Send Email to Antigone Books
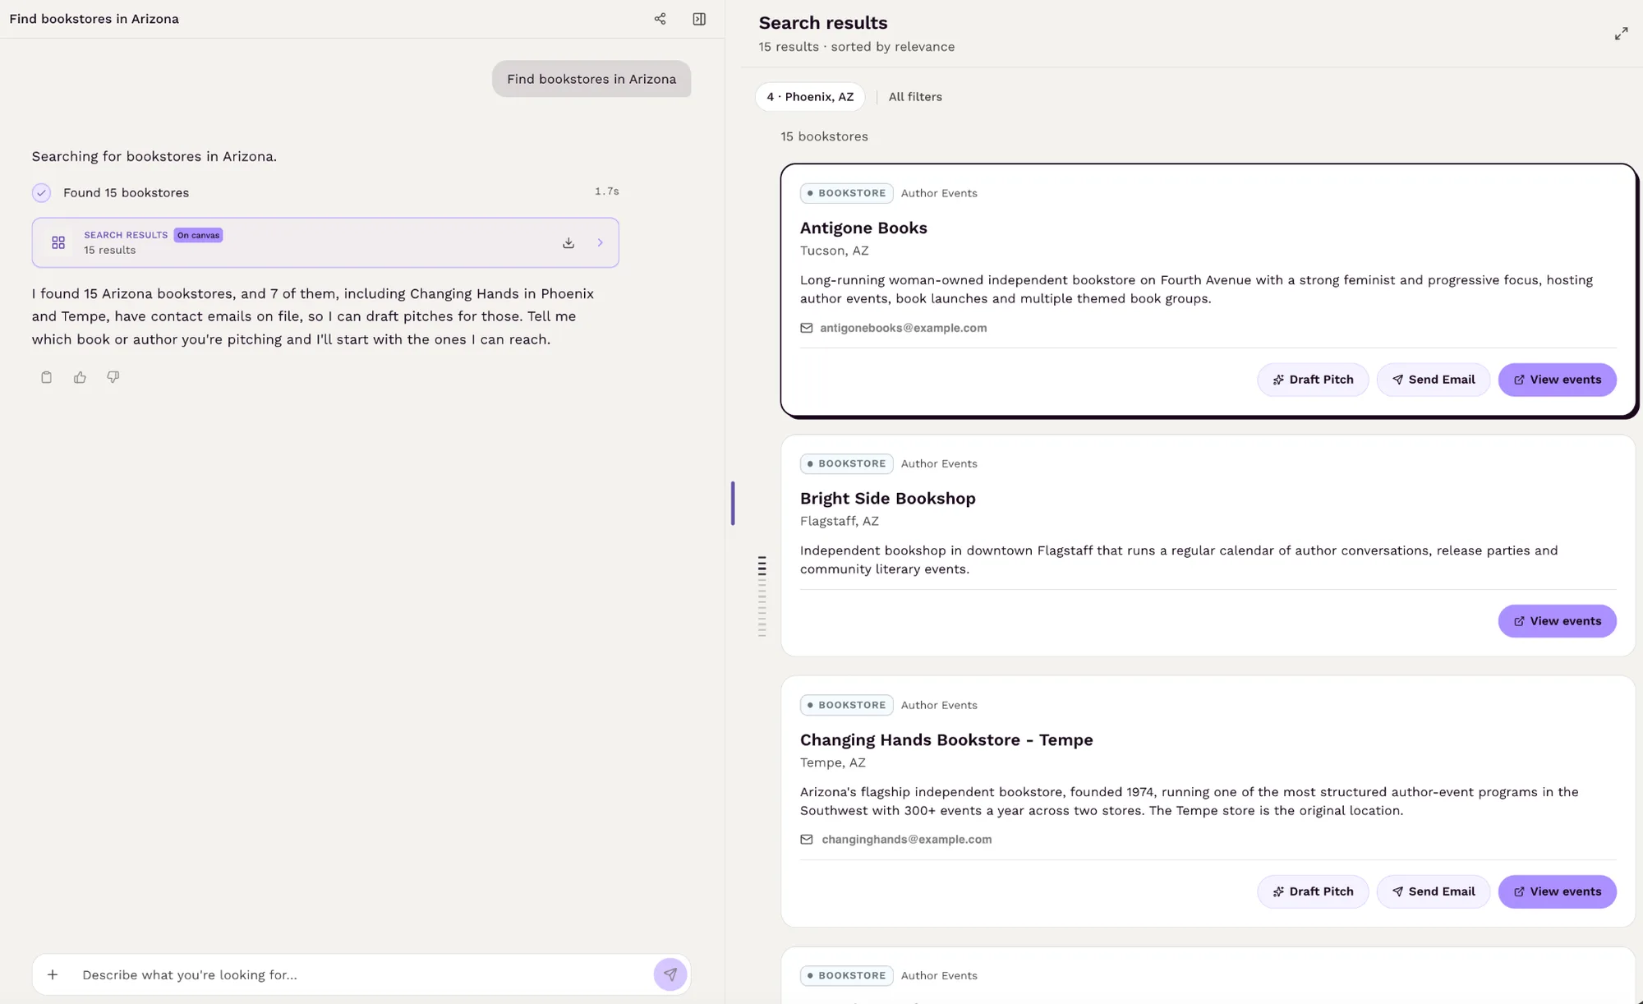The width and height of the screenshot is (1643, 1004). click(1434, 380)
